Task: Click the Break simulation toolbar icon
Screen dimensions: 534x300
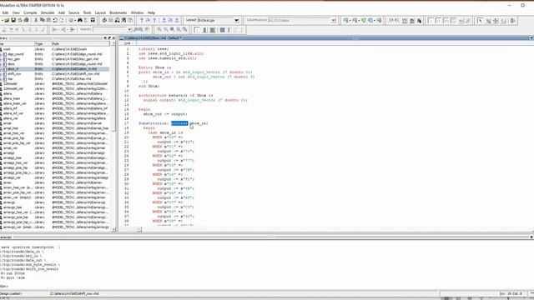Action: [124, 20]
